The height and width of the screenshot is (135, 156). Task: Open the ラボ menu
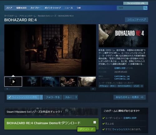[x=79, y=8]
